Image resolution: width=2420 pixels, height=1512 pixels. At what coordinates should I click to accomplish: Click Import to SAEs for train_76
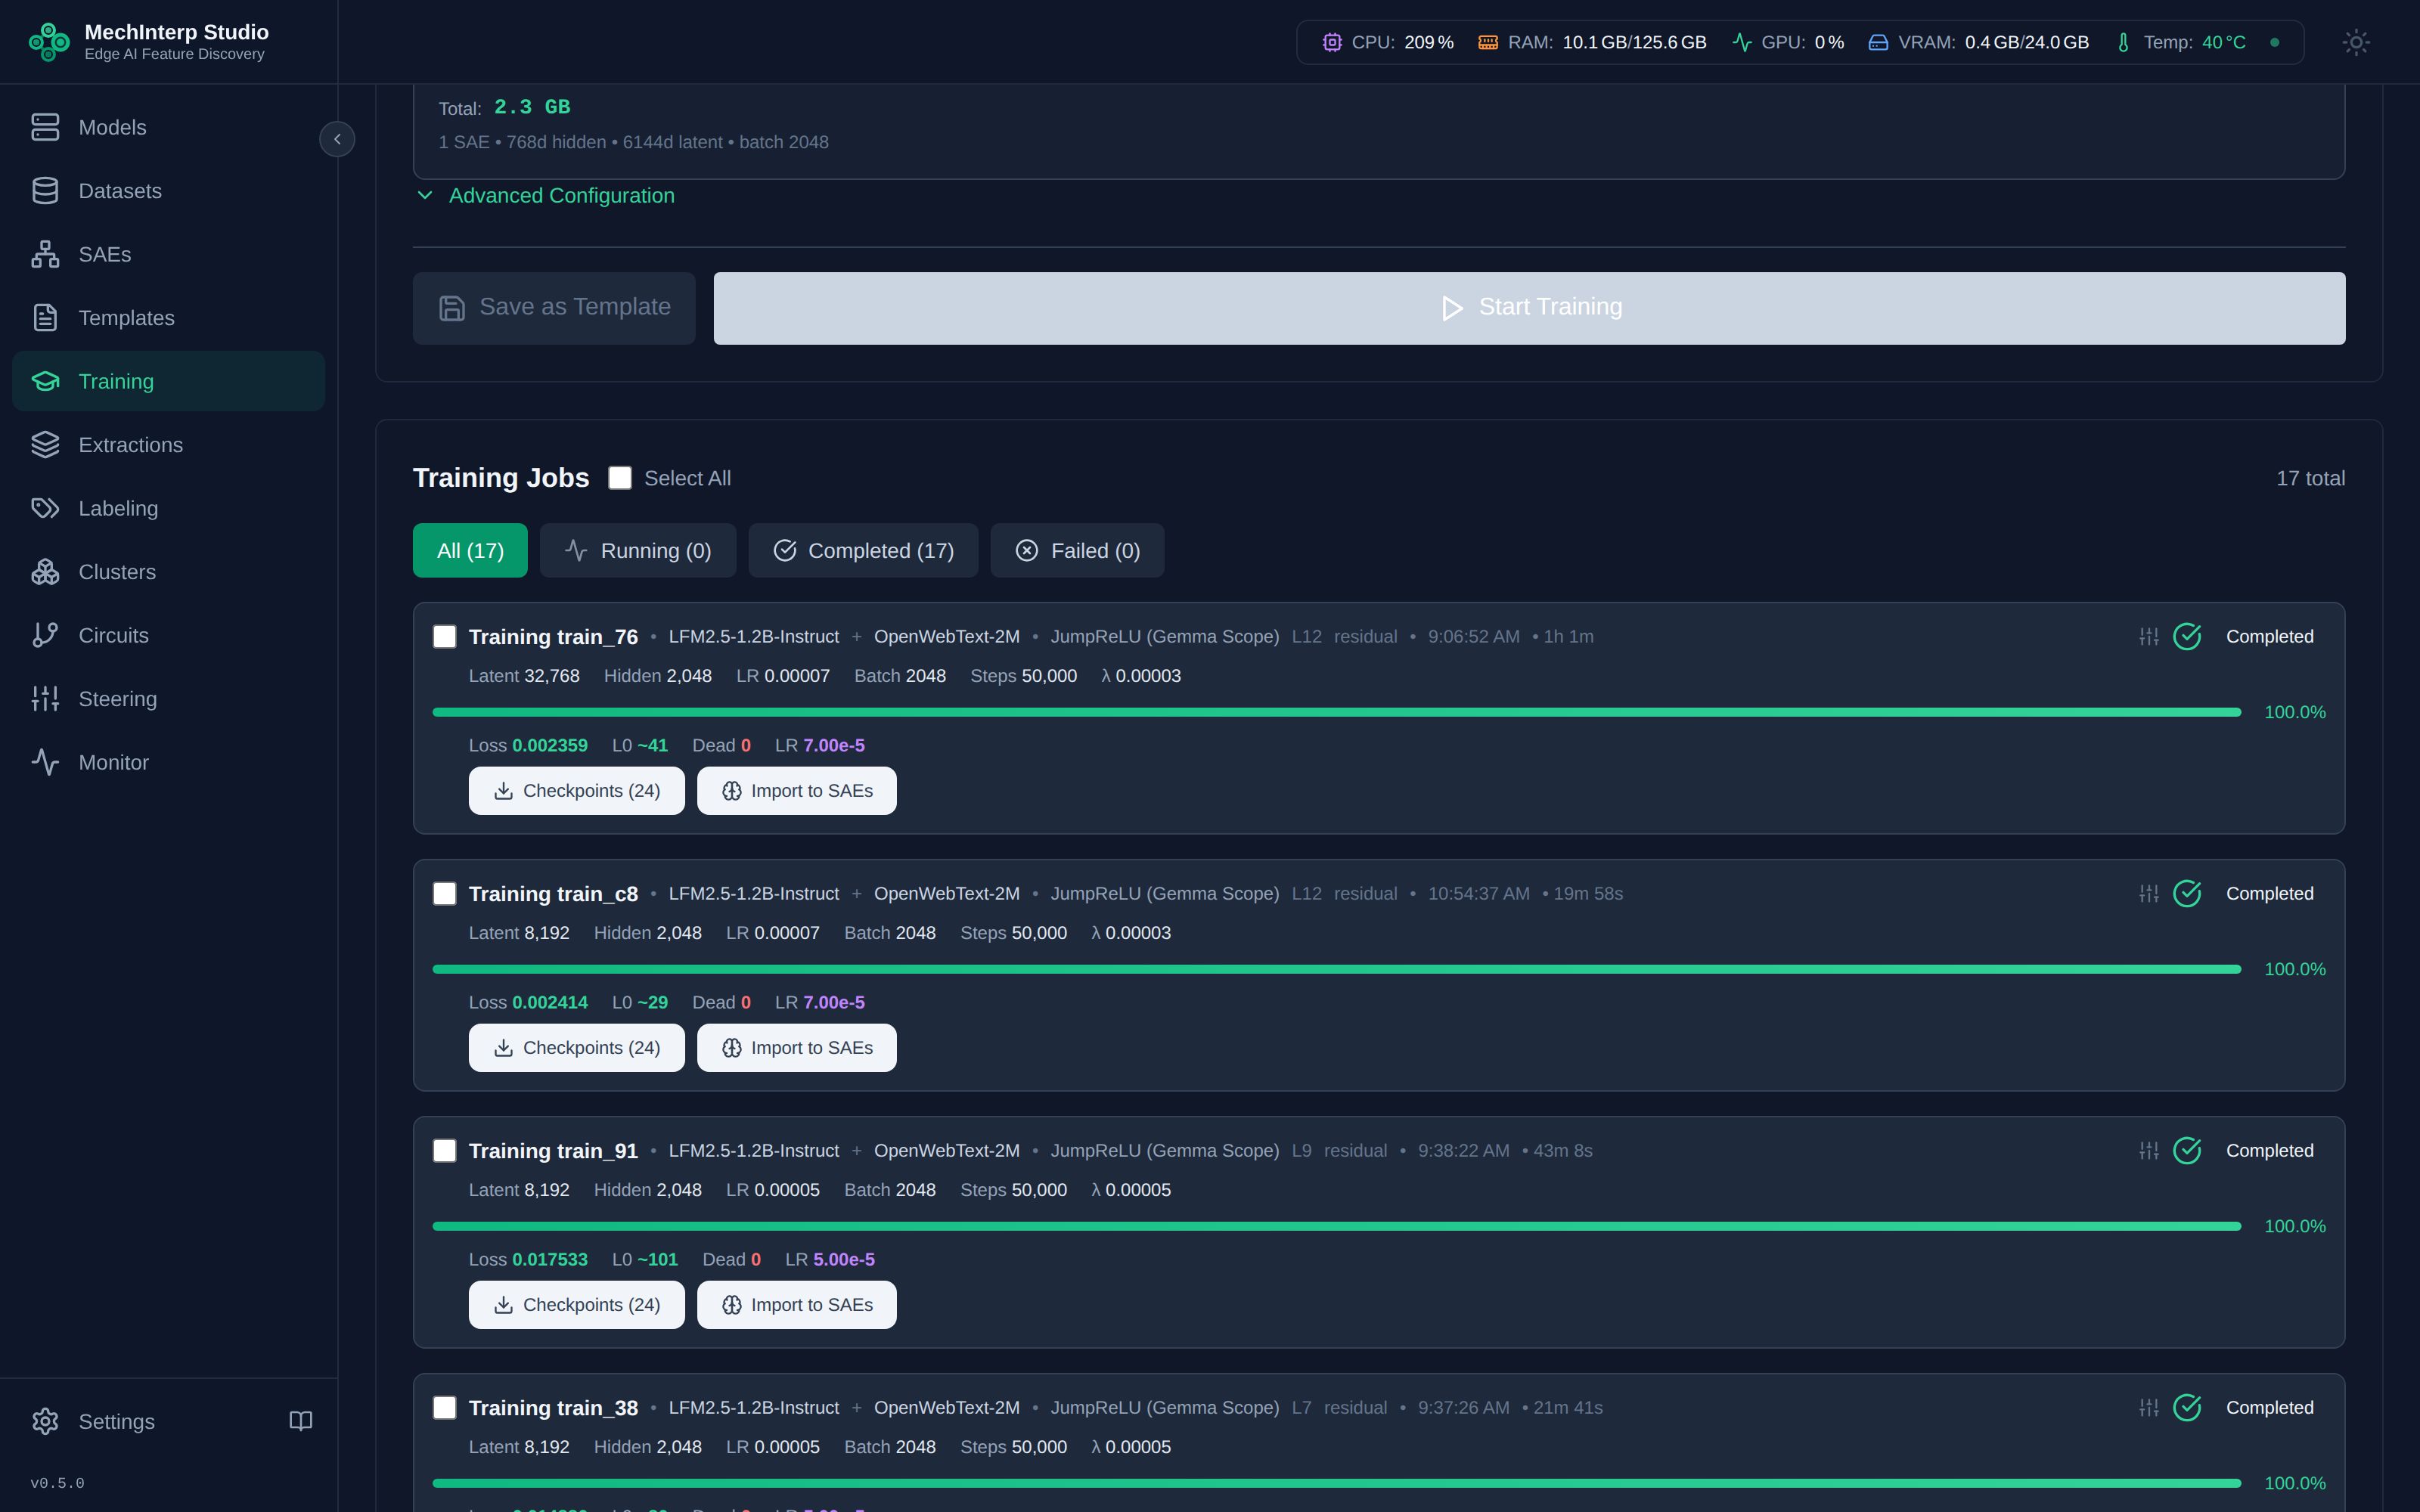tap(797, 791)
